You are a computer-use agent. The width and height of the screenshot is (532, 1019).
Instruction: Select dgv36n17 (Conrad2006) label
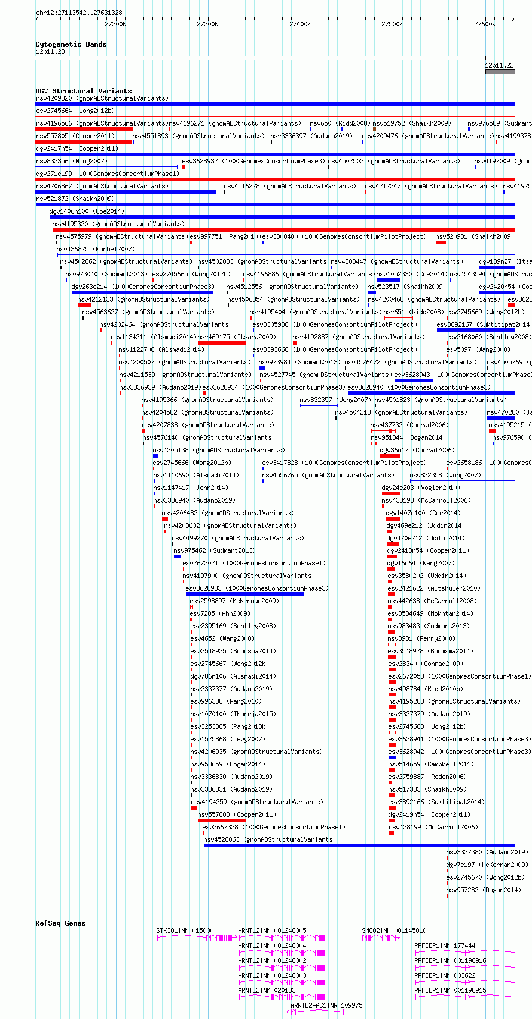[418, 450]
